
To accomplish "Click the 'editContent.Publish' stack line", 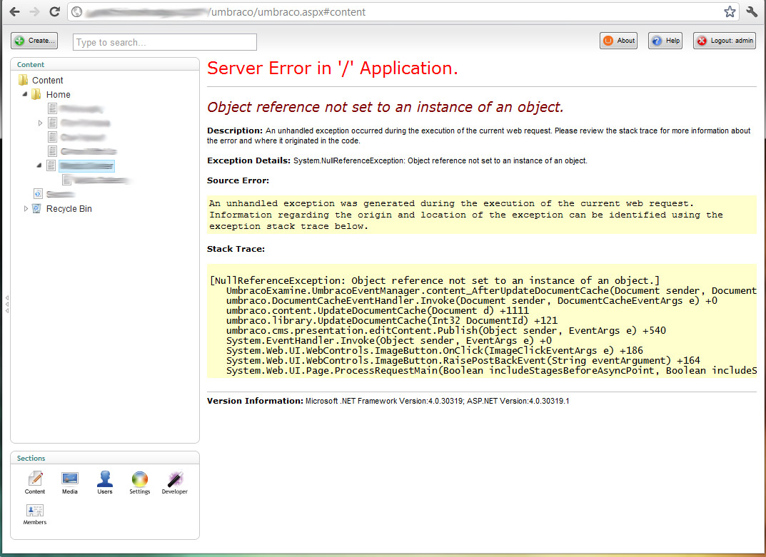I will point(446,330).
